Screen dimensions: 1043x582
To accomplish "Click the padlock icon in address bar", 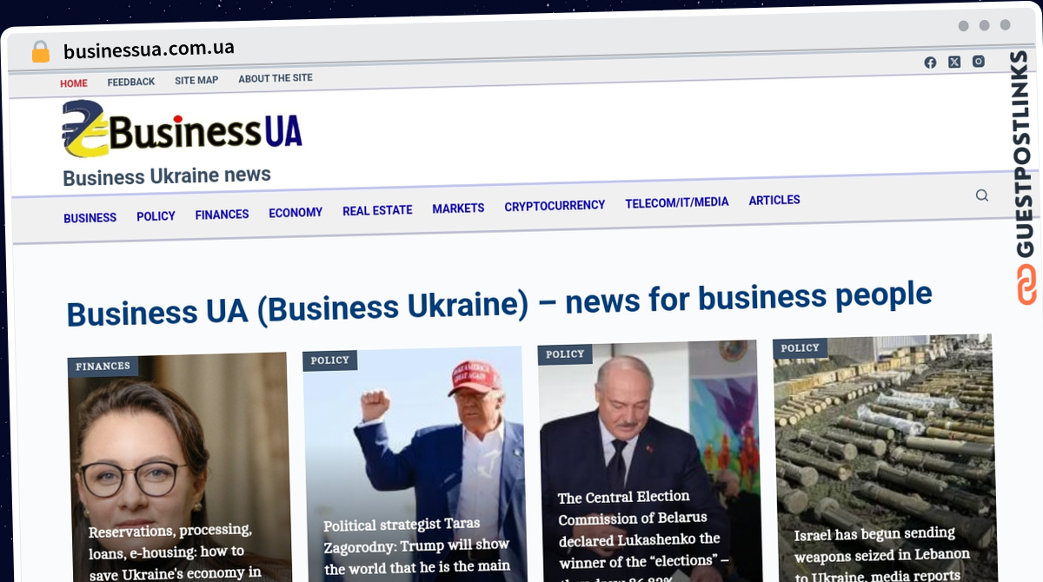I will pyautogui.click(x=41, y=52).
